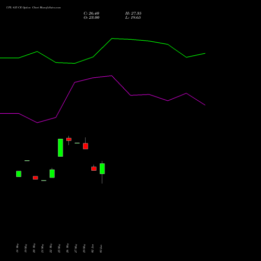Select the 03 Jun green candle
Image resolution: width=261 pixels, height=261 pixels.
pyautogui.click(x=102, y=169)
